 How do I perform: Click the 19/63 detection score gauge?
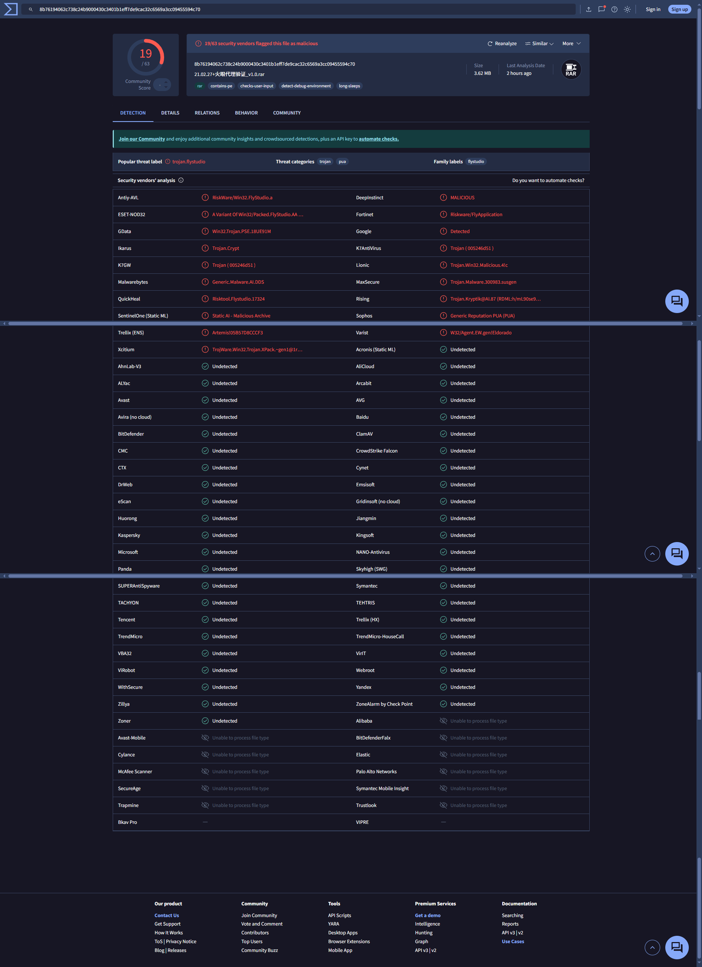pos(146,57)
